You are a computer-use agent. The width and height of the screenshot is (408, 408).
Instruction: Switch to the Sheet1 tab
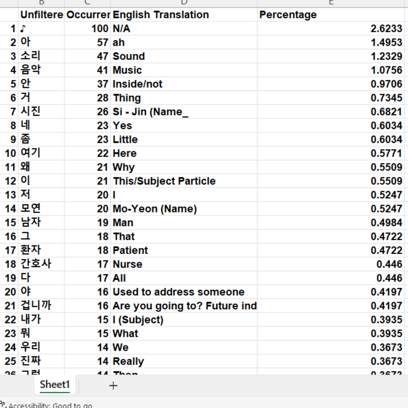(x=55, y=385)
